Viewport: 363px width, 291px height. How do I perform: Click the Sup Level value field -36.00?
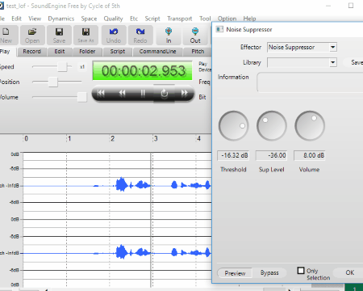pyautogui.click(x=272, y=155)
